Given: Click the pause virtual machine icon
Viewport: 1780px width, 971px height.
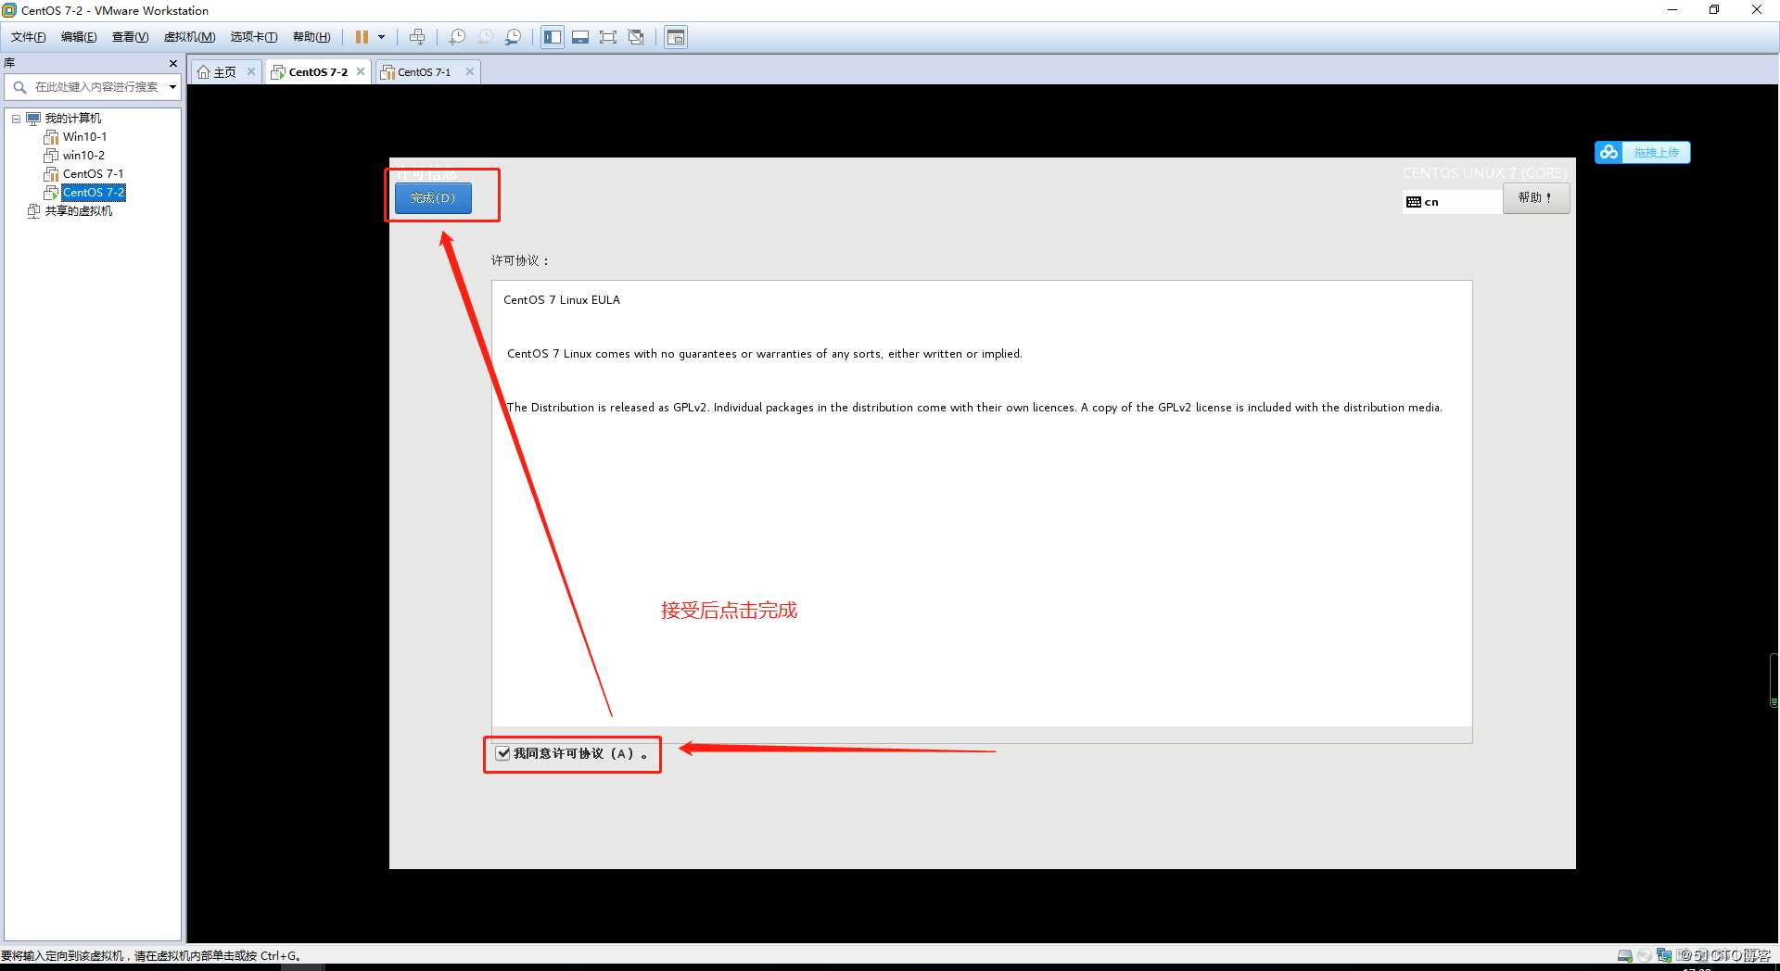Looking at the screenshot, I should click(362, 37).
